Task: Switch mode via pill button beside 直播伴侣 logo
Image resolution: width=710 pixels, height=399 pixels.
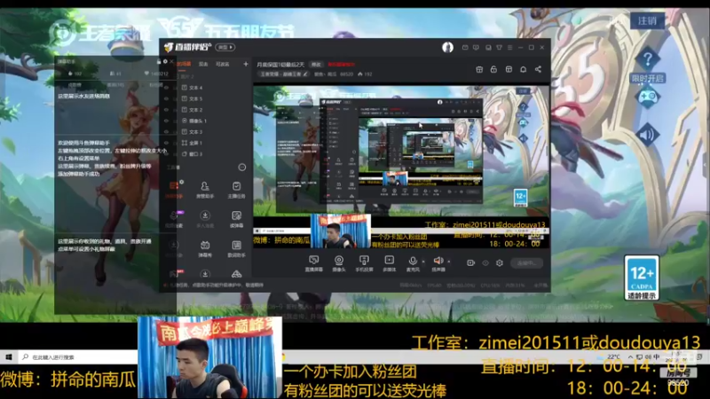Action: [225, 47]
